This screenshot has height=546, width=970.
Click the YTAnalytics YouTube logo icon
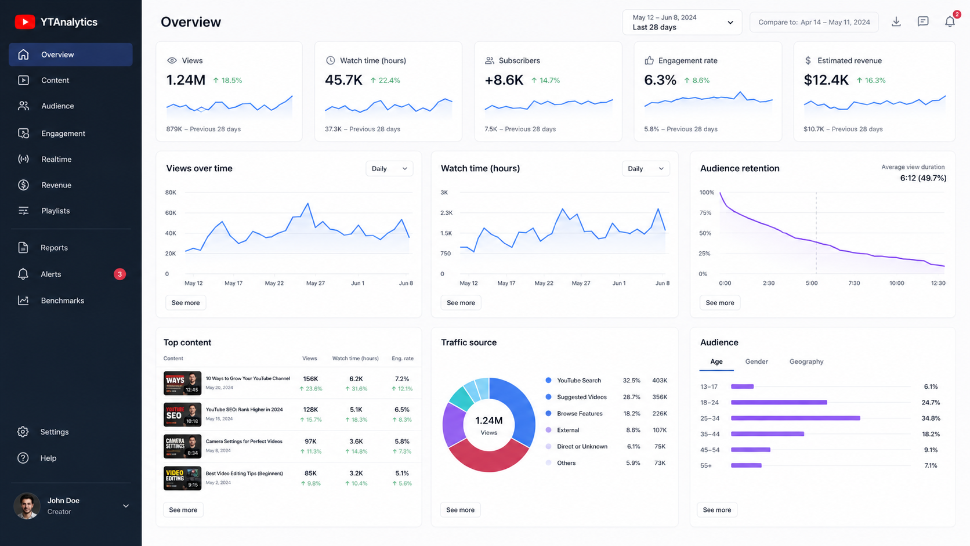24,22
